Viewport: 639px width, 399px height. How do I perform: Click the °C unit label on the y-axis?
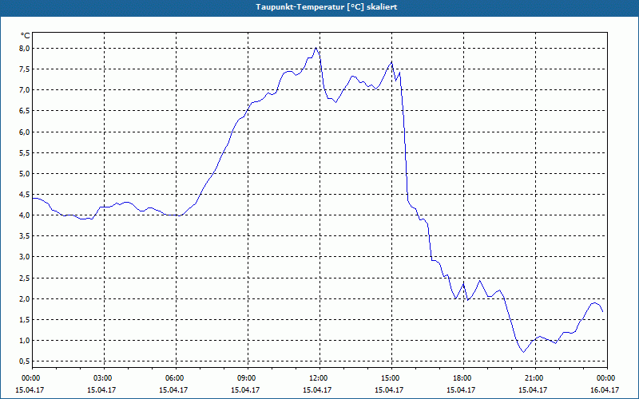[26, 36]
